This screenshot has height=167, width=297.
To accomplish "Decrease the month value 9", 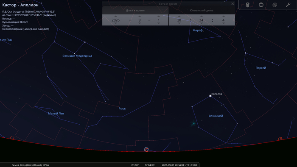I will click(140, 23).
